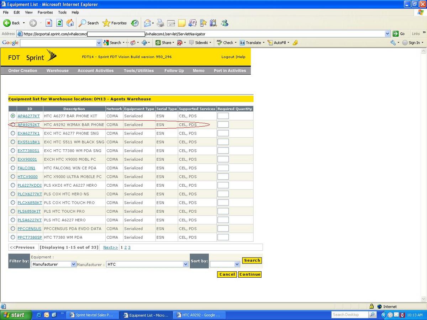Select the FALCON1 radio button
Screen dimensions: 427x320
click(x=13, y=168)
